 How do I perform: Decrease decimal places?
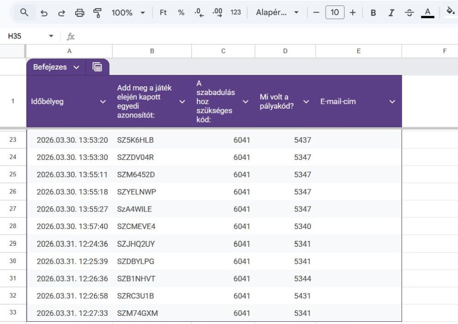(x=199, y=13)
